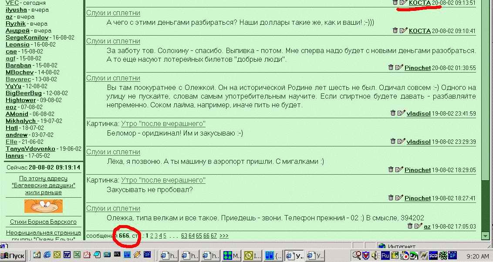
Task: Open the Пуск start button
Action: coord(13,255)
